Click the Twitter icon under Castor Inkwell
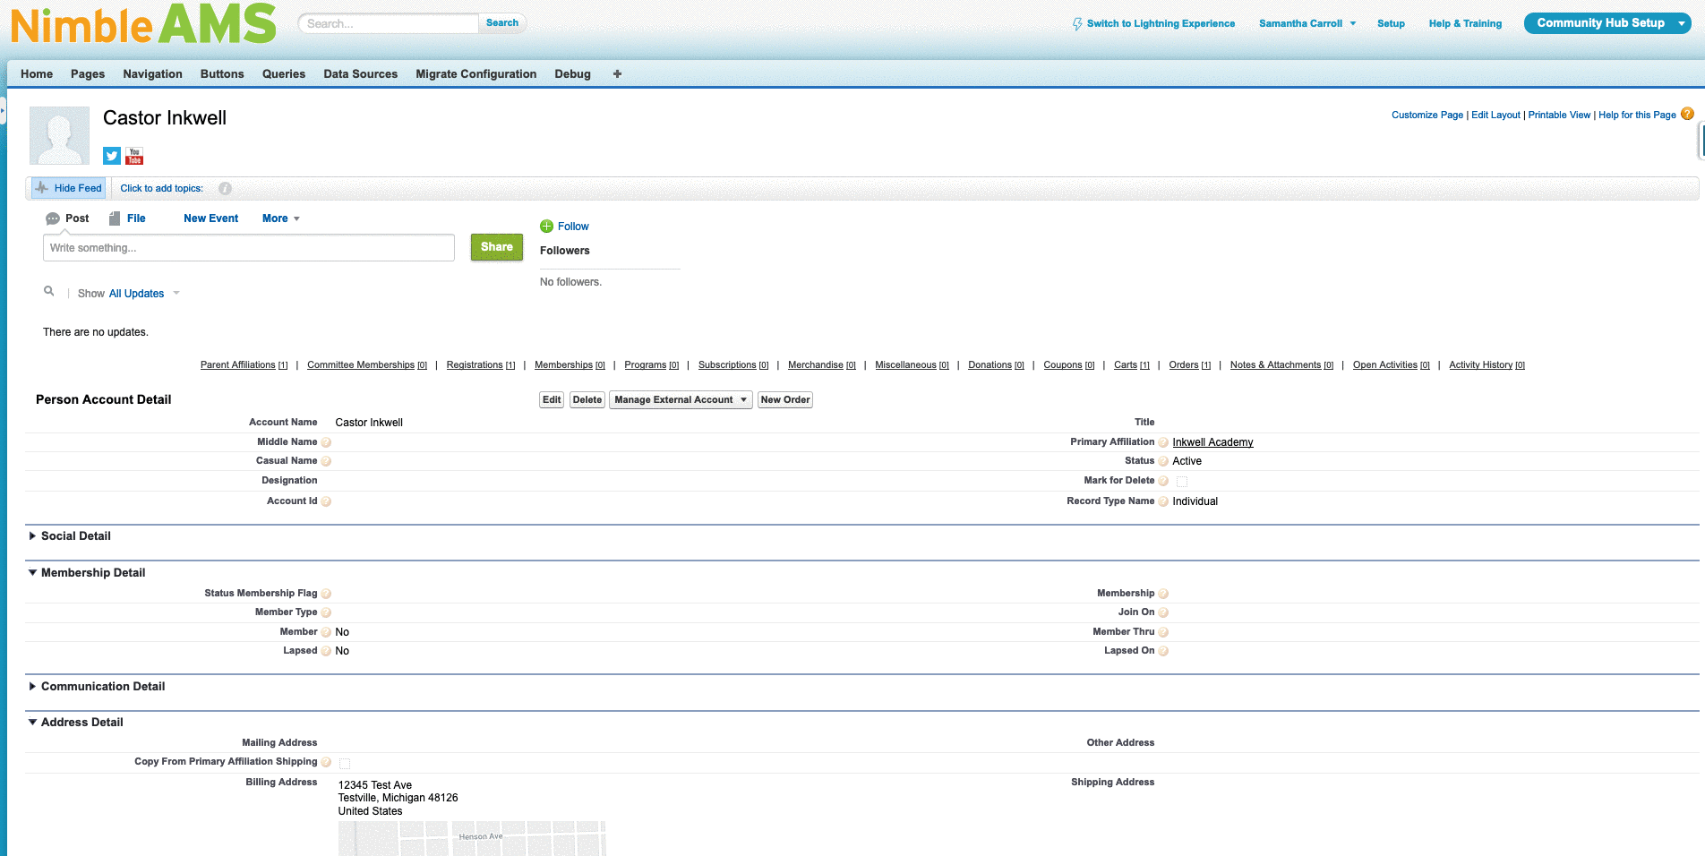This screenshot has height=856, width=1705. pyautogui.click(x=112, y=156)
